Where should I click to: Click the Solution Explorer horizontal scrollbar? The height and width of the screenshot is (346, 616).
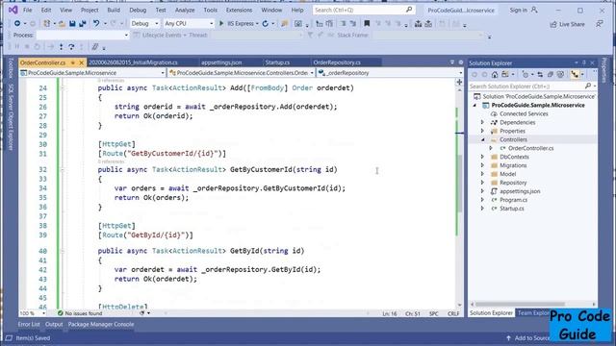click(x=520, y=304)
